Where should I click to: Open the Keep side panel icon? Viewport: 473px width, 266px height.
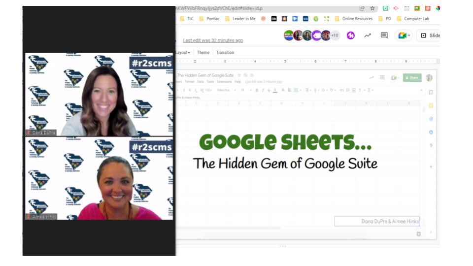pos(431,105)
